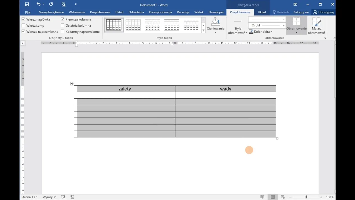355x200 pixels.
Task: Click the zalety header cell
Action: (x=125, y=89)
